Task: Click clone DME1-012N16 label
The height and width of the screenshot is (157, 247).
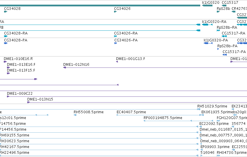Action: [76, 64]
